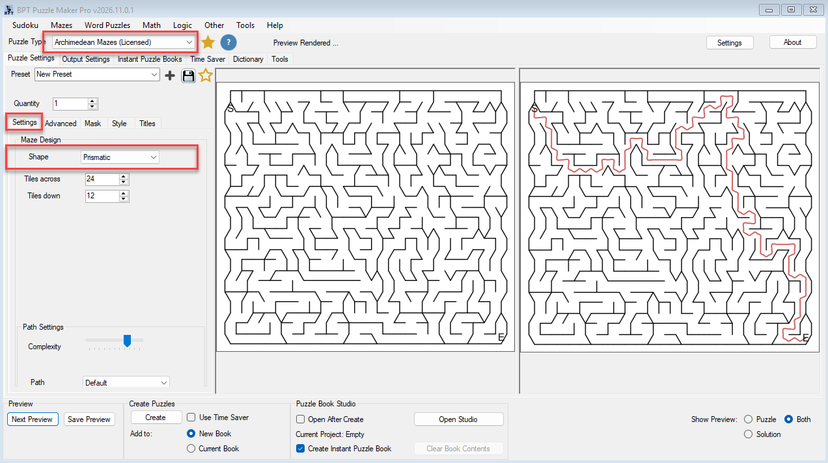
Task: Open the Word Puzzles menu
Action: [x=107, y=25]
